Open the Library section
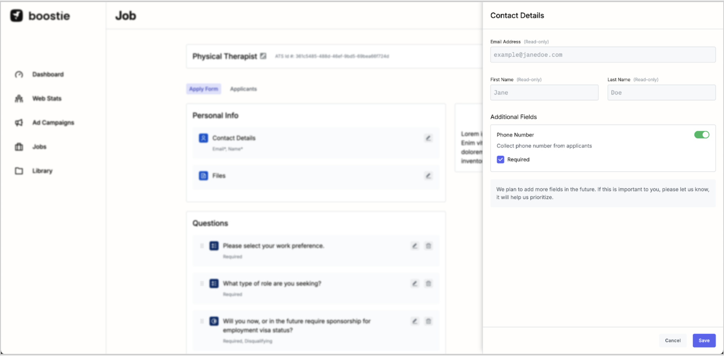 pyautogui.click(x=42, y=171)
